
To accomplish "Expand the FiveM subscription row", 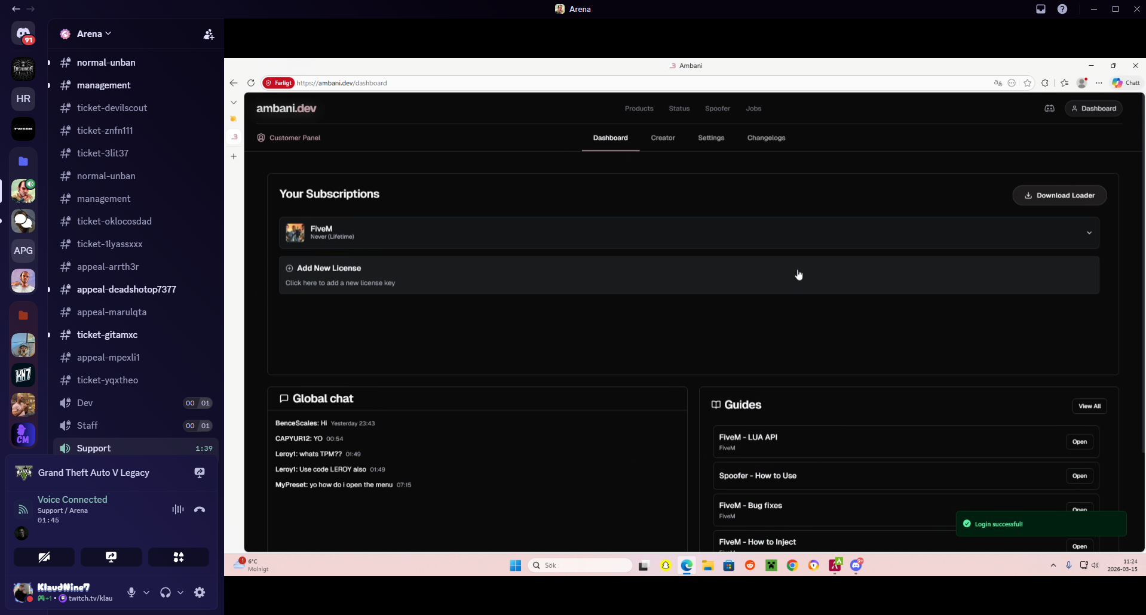I will click(689, 233).
